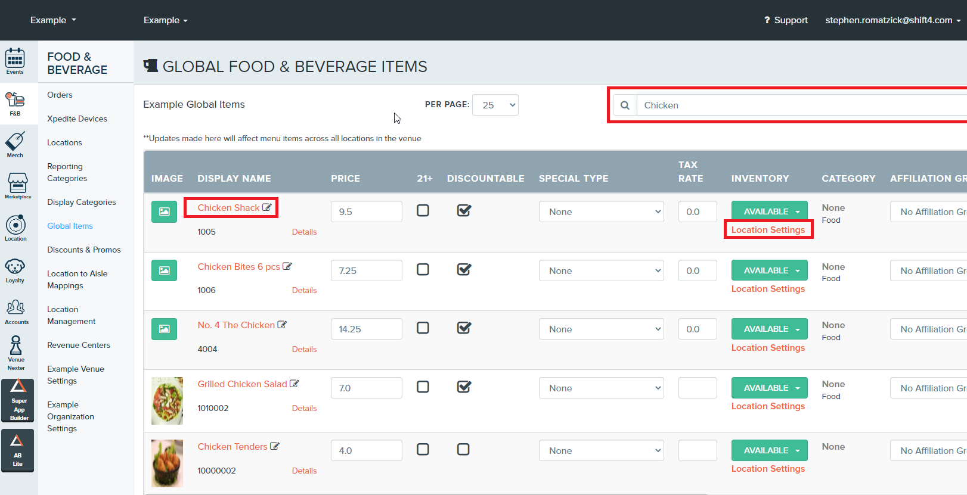Screen dimensions: 967x495
Task: Toggle 21+ for Chicken Tenders
Action: [423, 449]
